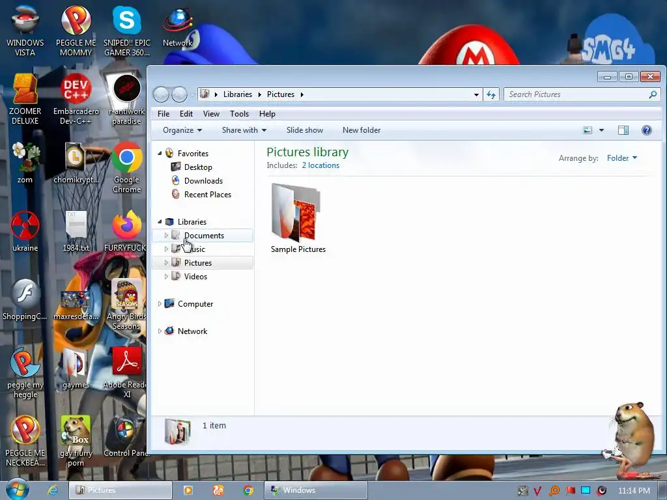Select Recent Places in Favorites
The height and width of the screenshot is (500, 667).
(x=208, y=194)
